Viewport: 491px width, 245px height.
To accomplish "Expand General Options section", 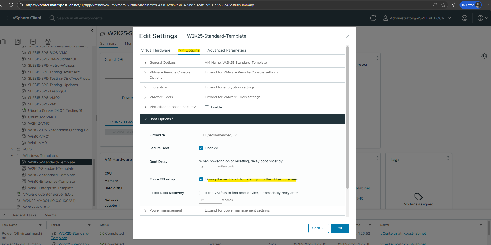I will pyautogui.click(x=145, y=63).
